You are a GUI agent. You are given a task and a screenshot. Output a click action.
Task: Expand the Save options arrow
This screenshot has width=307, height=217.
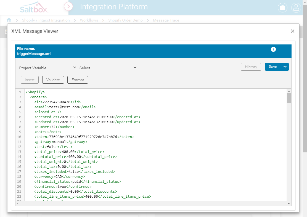(285, 67)
